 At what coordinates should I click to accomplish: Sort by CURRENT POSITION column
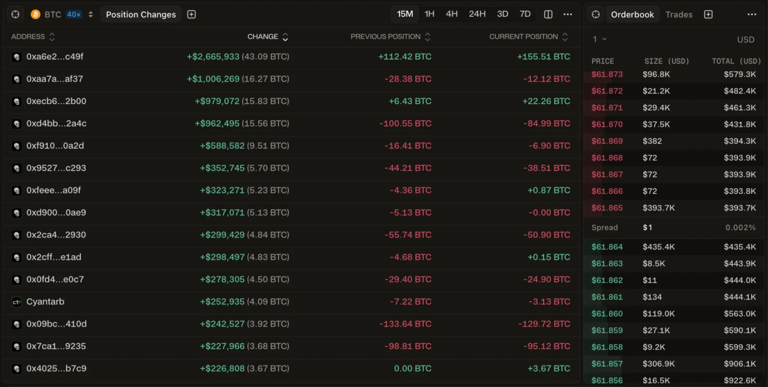tap(529, 37)
